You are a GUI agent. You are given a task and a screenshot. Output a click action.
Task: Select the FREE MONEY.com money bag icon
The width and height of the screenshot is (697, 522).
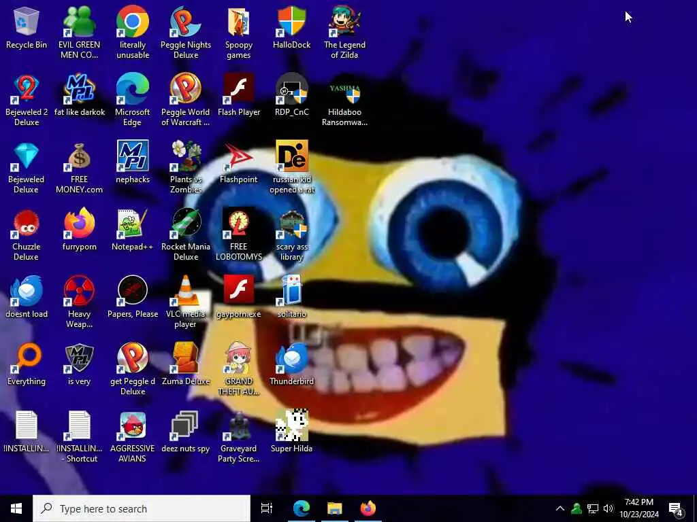(79, 156)
